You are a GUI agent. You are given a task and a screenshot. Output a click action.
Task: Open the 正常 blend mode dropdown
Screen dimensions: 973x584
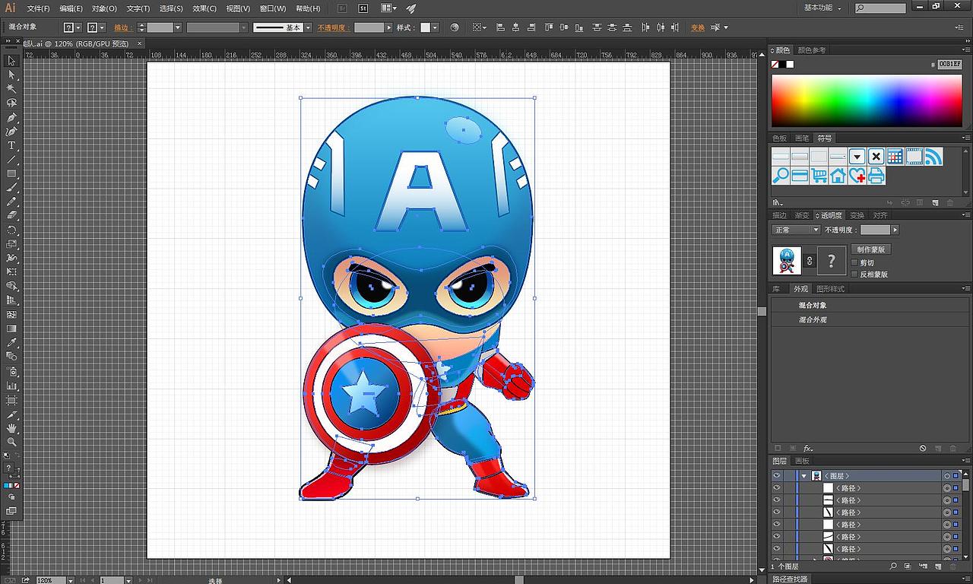(x=796, y=230)
